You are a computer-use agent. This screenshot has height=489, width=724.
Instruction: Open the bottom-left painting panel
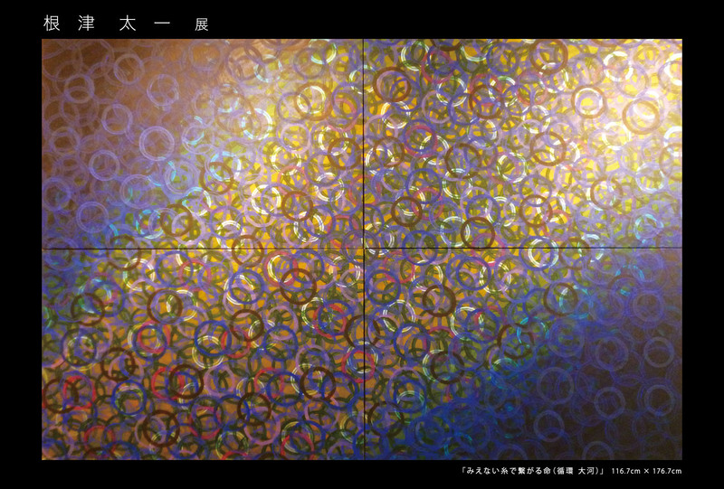(x=203, y=354)
